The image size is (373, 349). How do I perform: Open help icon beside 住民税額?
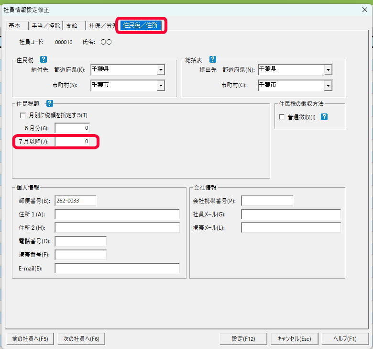pos(49,103)
